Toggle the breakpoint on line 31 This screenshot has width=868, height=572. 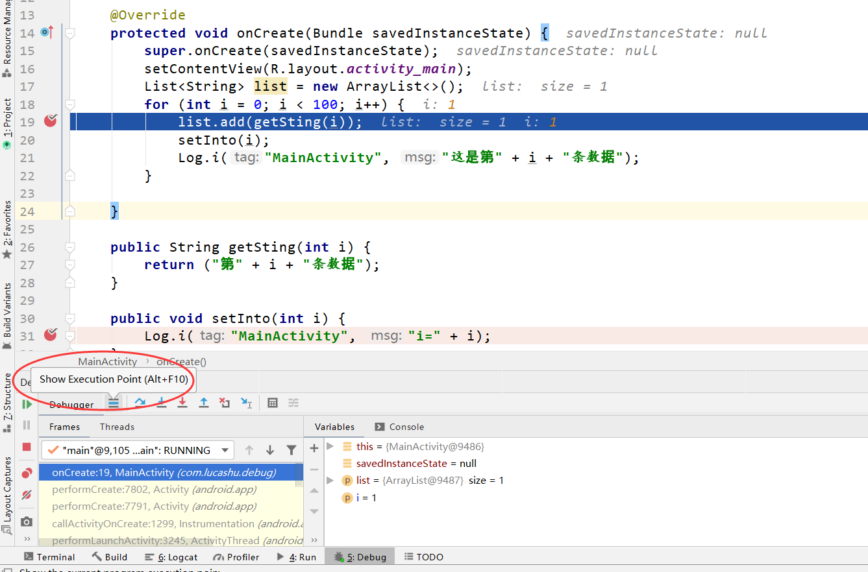click(x=51, y=335)
